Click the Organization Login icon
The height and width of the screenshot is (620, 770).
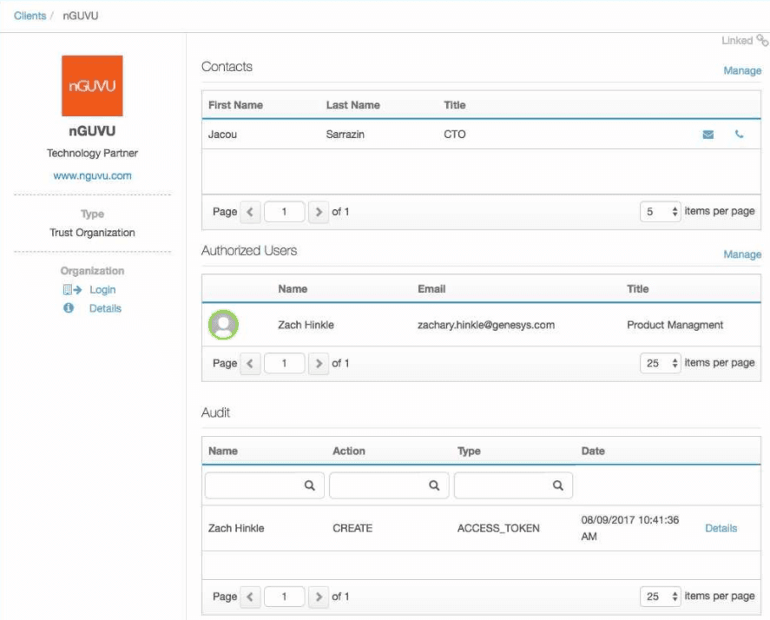click(71, 290)
